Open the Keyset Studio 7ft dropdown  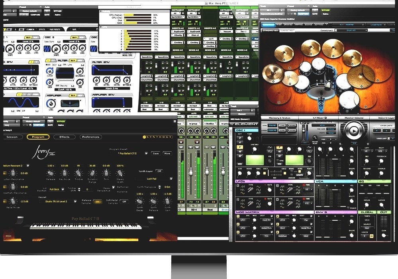point(75,201)
